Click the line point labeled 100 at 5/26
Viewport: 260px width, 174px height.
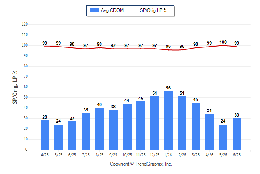[x=223, y=45]
